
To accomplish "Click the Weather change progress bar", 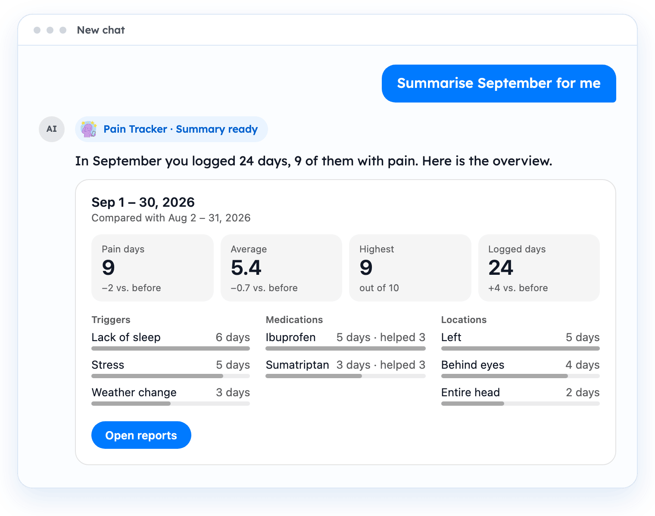I will 171,404.
